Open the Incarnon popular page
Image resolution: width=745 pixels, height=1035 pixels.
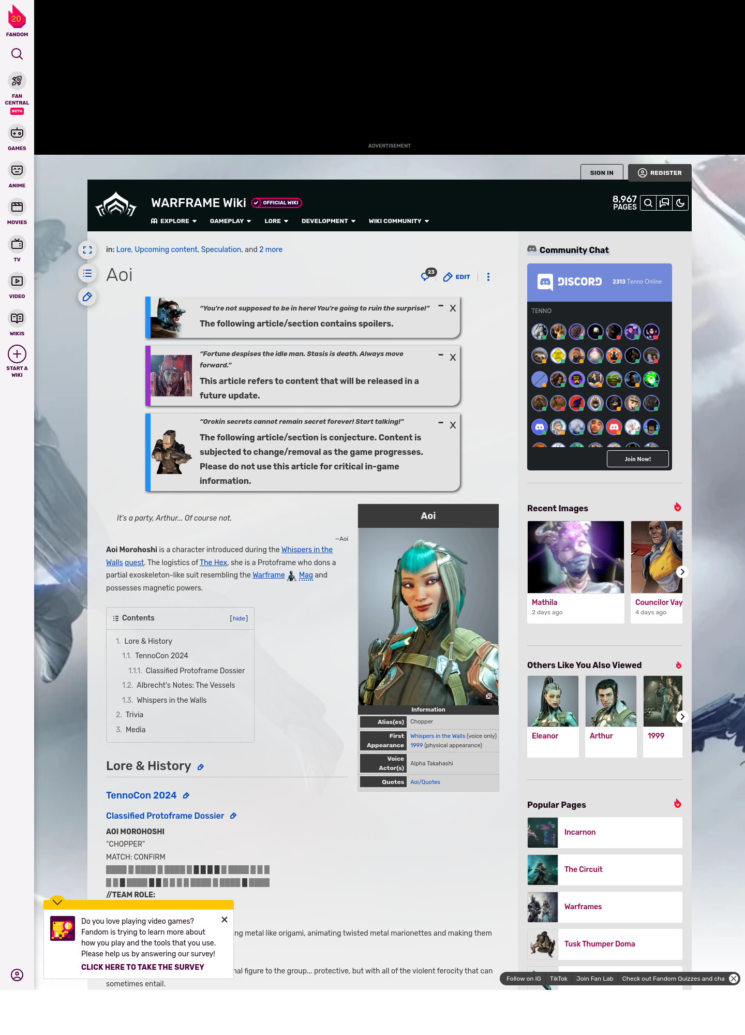[x=605, y=833]
